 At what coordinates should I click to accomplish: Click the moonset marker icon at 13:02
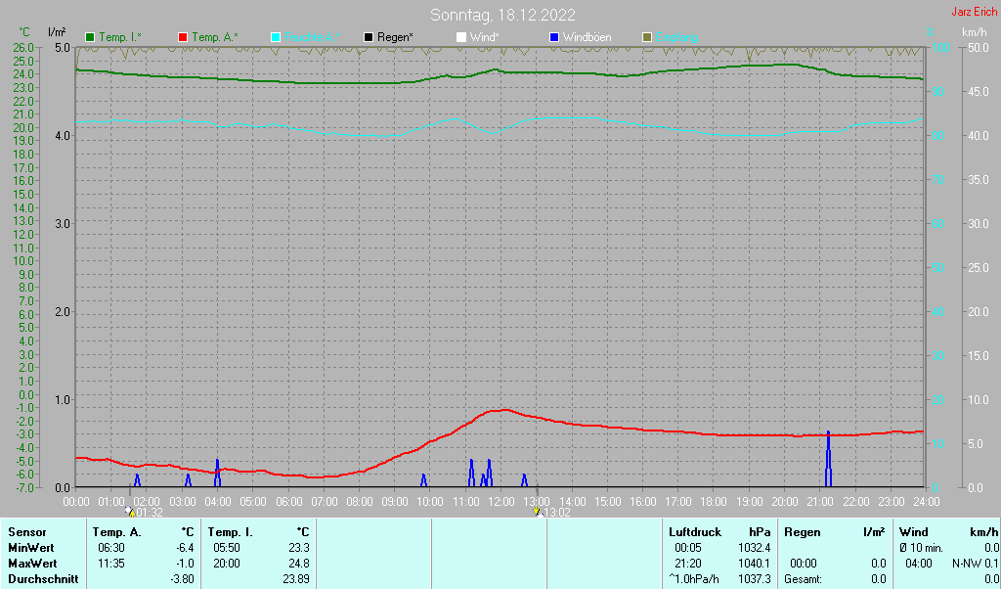pyautogui.click(x=537, y=512)
